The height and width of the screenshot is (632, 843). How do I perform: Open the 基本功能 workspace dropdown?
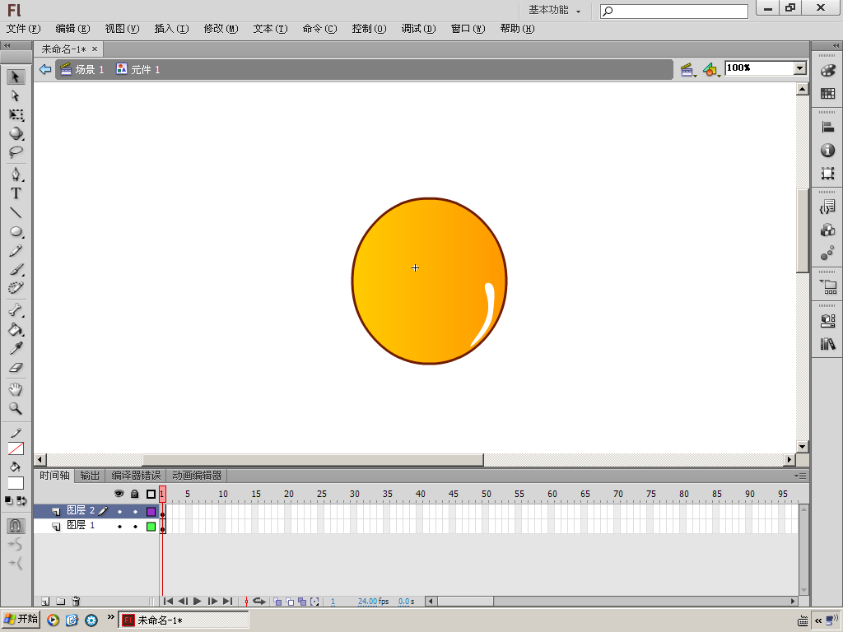coord(554,10)
